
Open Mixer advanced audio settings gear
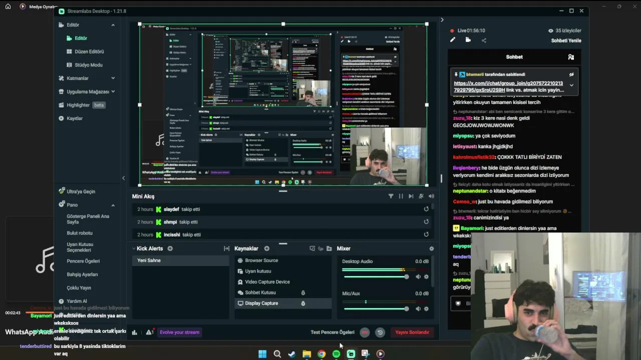coord(432,248)
